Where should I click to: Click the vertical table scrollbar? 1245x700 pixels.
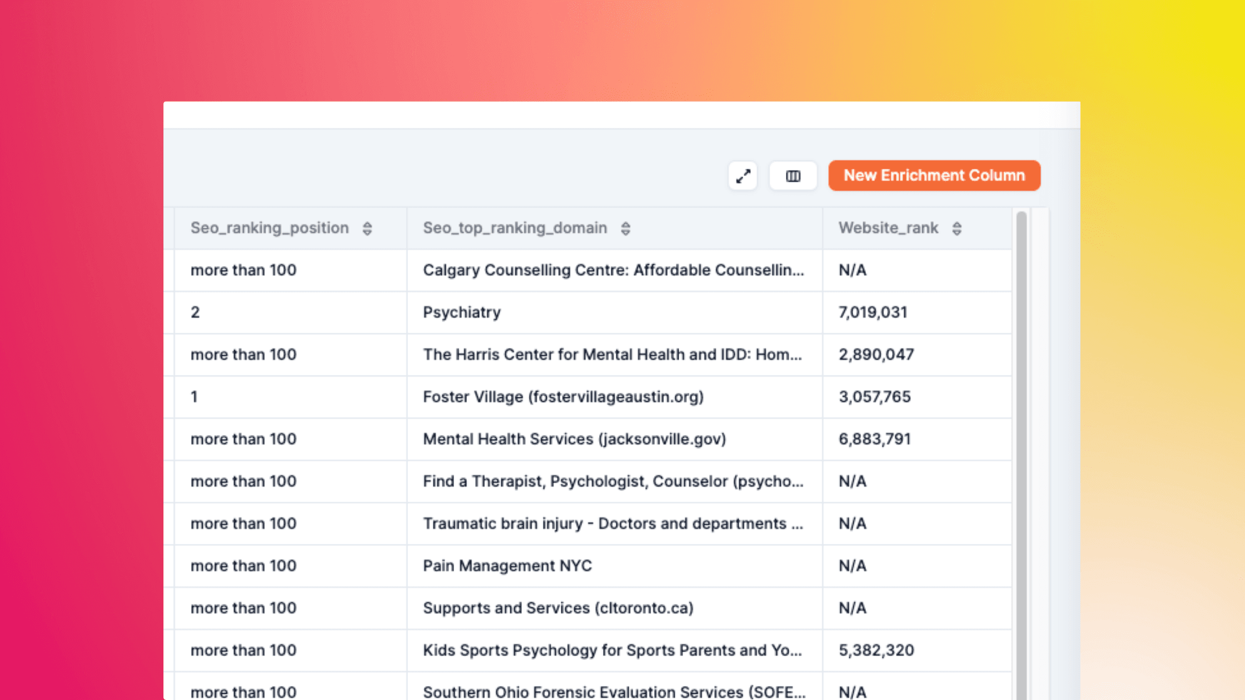[x=1021, y=444]
